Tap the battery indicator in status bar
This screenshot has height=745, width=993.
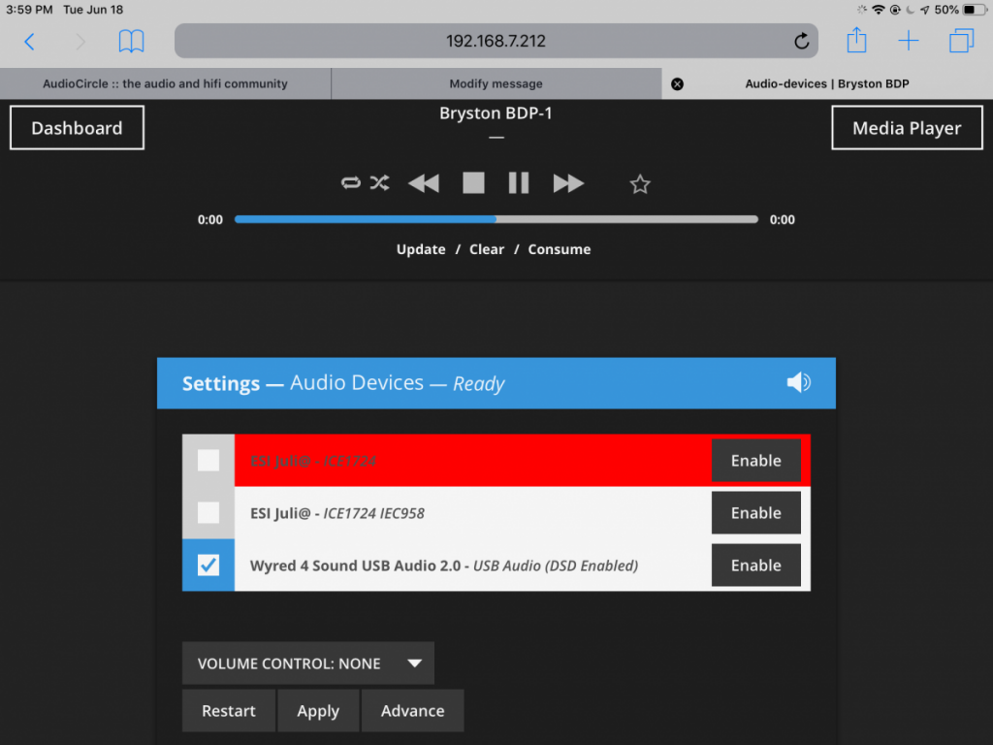[974, 10]
